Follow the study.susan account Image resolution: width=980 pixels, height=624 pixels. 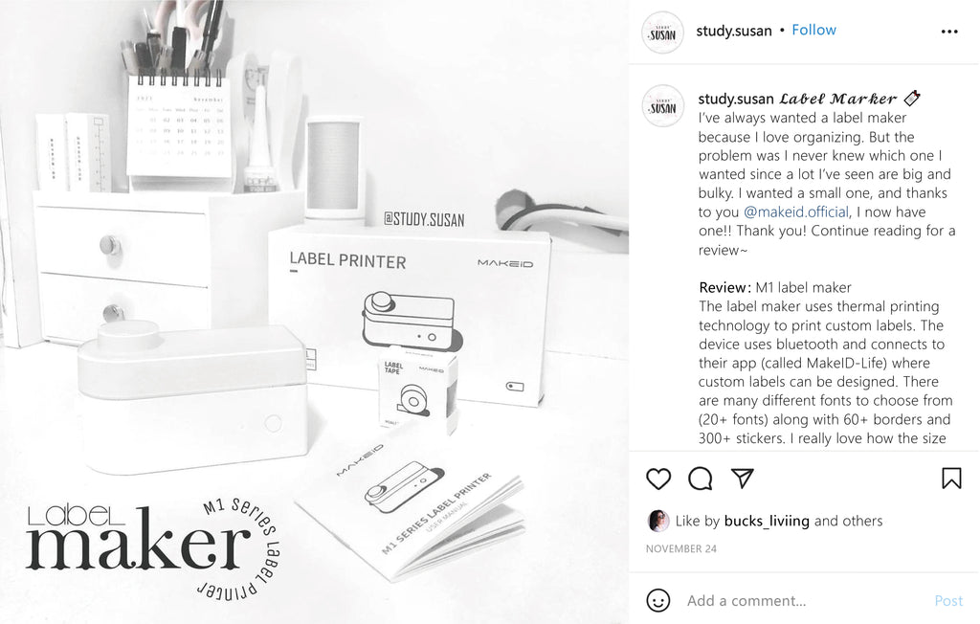(813, 30)
